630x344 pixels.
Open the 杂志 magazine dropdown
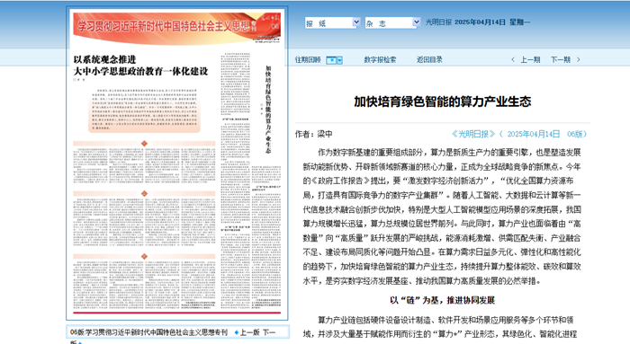click(392, 22)
